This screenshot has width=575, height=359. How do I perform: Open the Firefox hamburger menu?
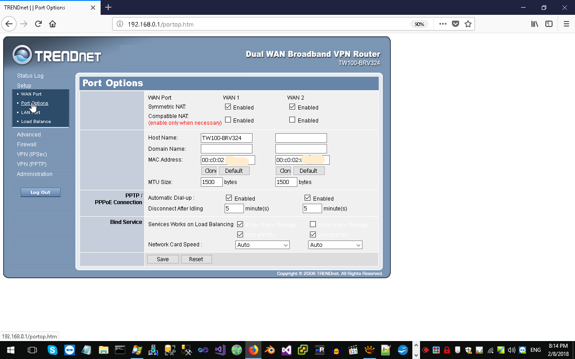[x=566, y=24]
